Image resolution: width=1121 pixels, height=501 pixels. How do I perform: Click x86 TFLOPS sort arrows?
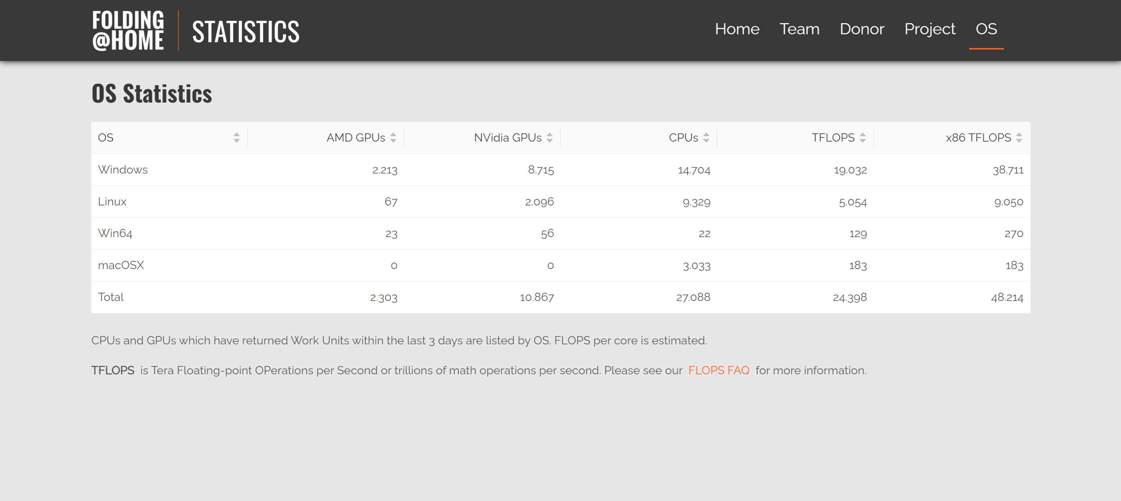point(1019,138)
